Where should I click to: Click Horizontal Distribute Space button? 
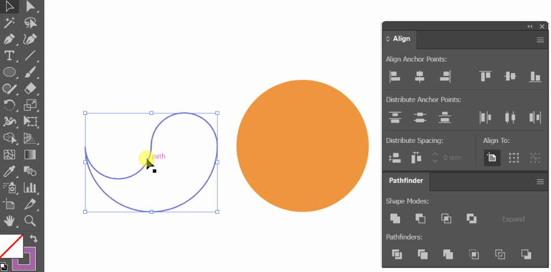pyautogui.click(x=416, y=158)
